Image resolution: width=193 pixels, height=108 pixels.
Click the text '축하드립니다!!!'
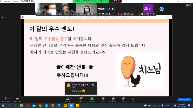coord(72,75)
